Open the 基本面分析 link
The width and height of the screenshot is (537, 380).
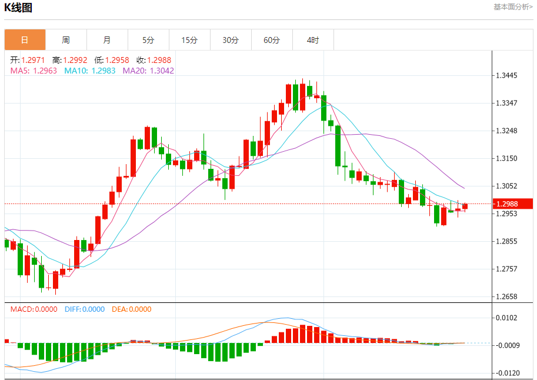512,7
